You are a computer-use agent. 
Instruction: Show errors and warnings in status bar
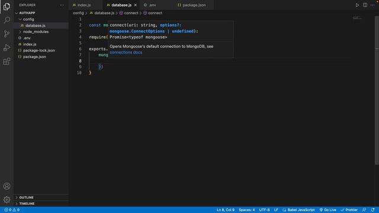12,210
